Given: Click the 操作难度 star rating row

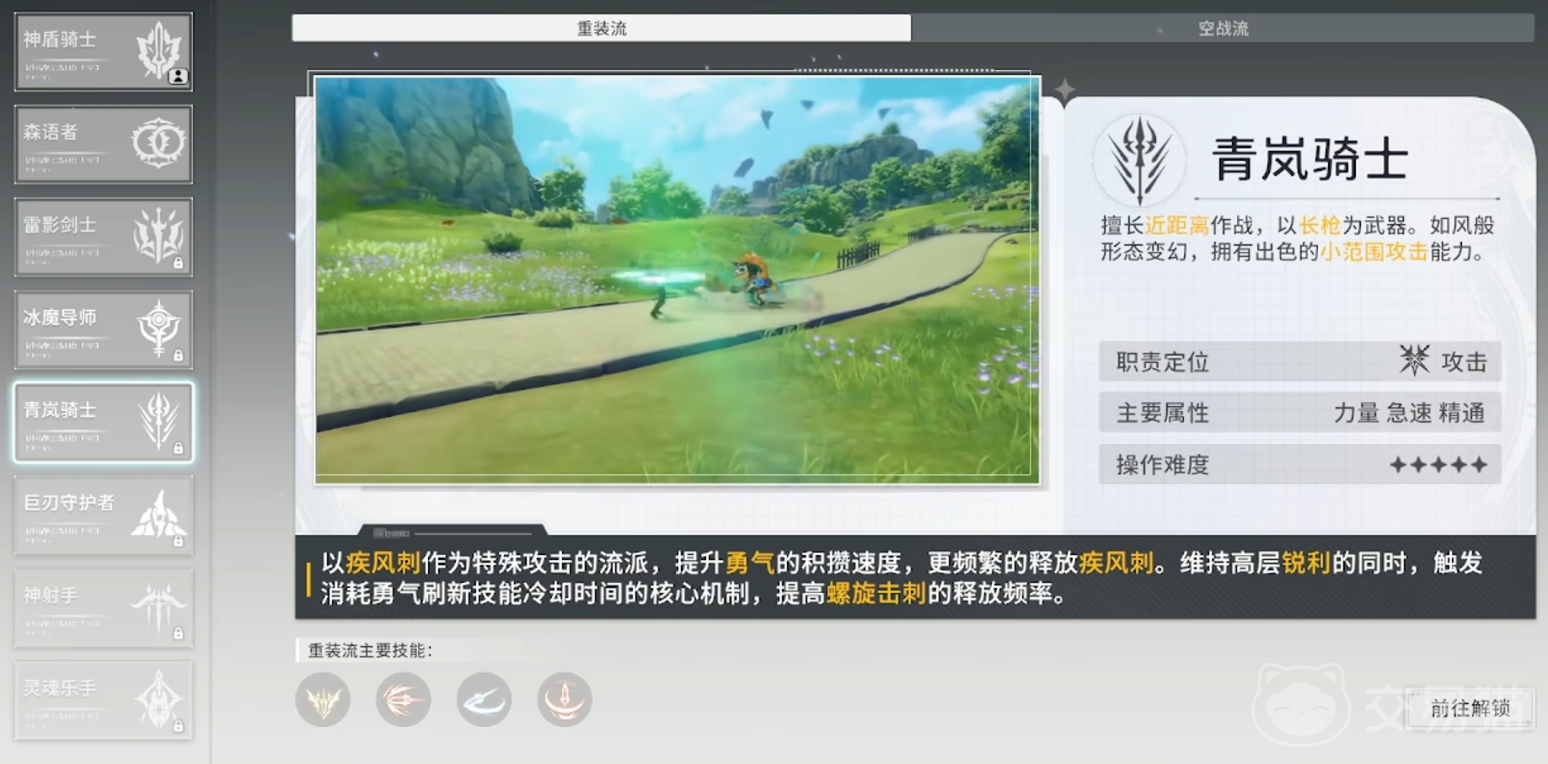Looking at the screenshot, I should 1299,465.
